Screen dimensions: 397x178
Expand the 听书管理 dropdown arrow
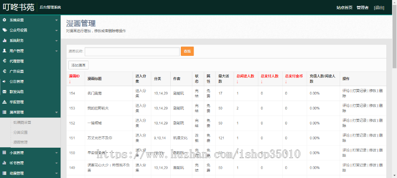pos(56,163)
